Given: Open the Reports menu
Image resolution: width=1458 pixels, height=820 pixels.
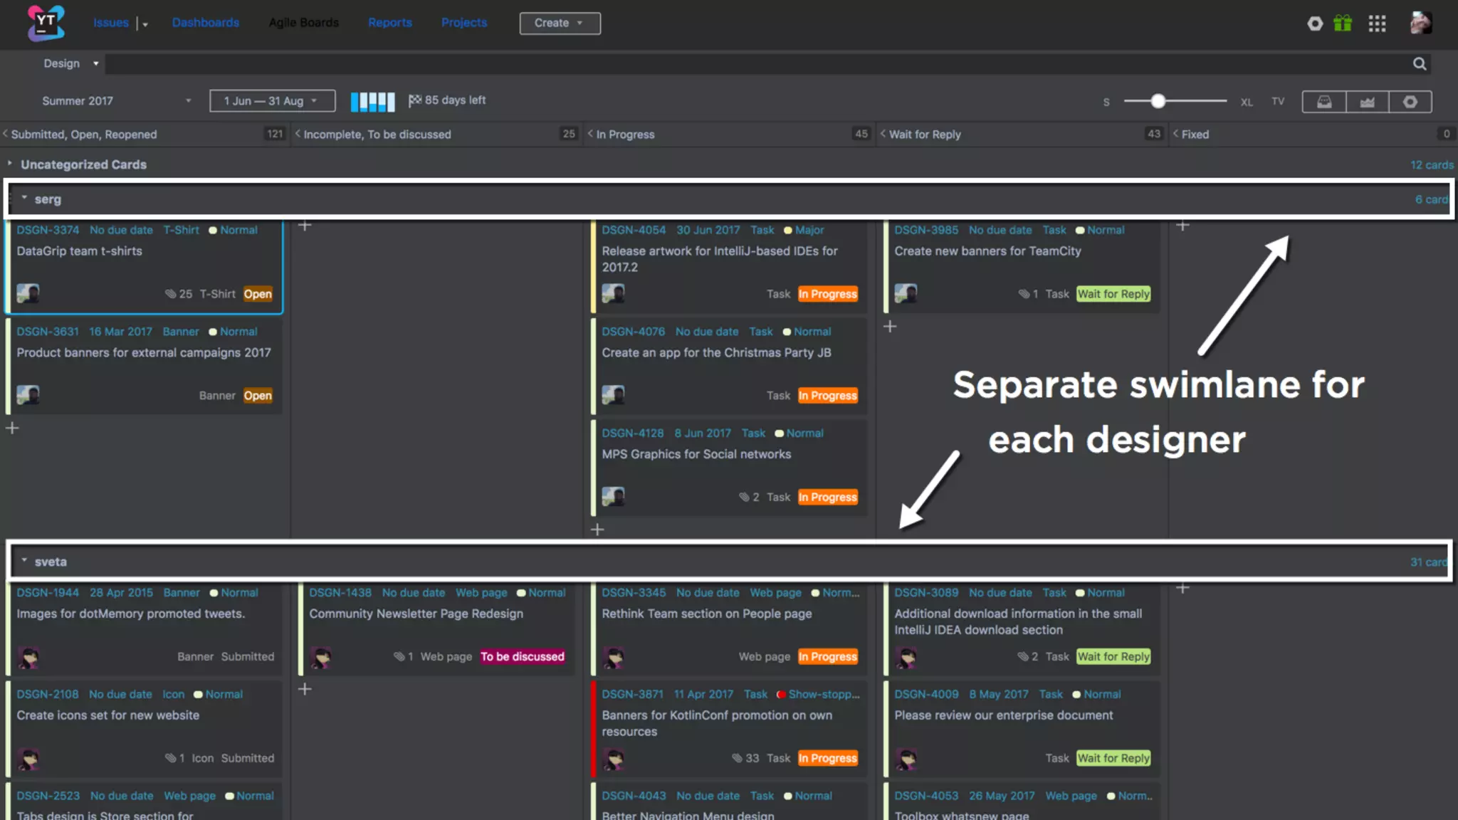Looking at the screenshot, I should coord(389,23).
